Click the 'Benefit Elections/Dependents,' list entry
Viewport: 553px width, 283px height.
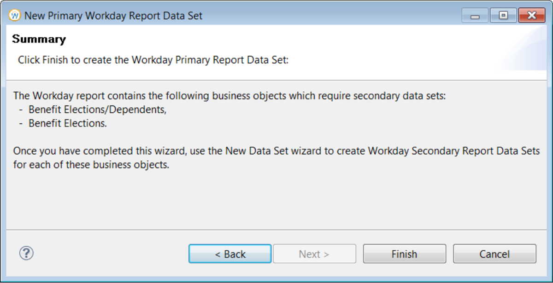click(x=97, y=110)
